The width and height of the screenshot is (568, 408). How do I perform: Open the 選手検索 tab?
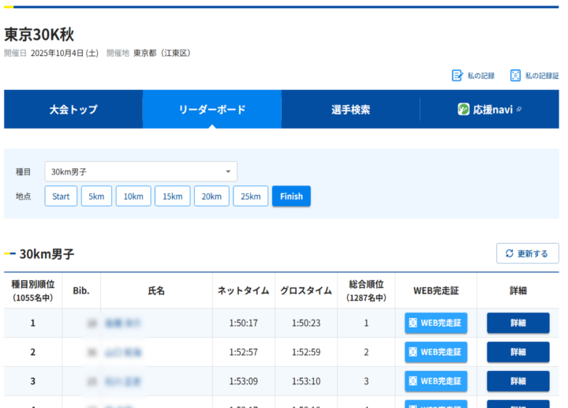(350, 110)
